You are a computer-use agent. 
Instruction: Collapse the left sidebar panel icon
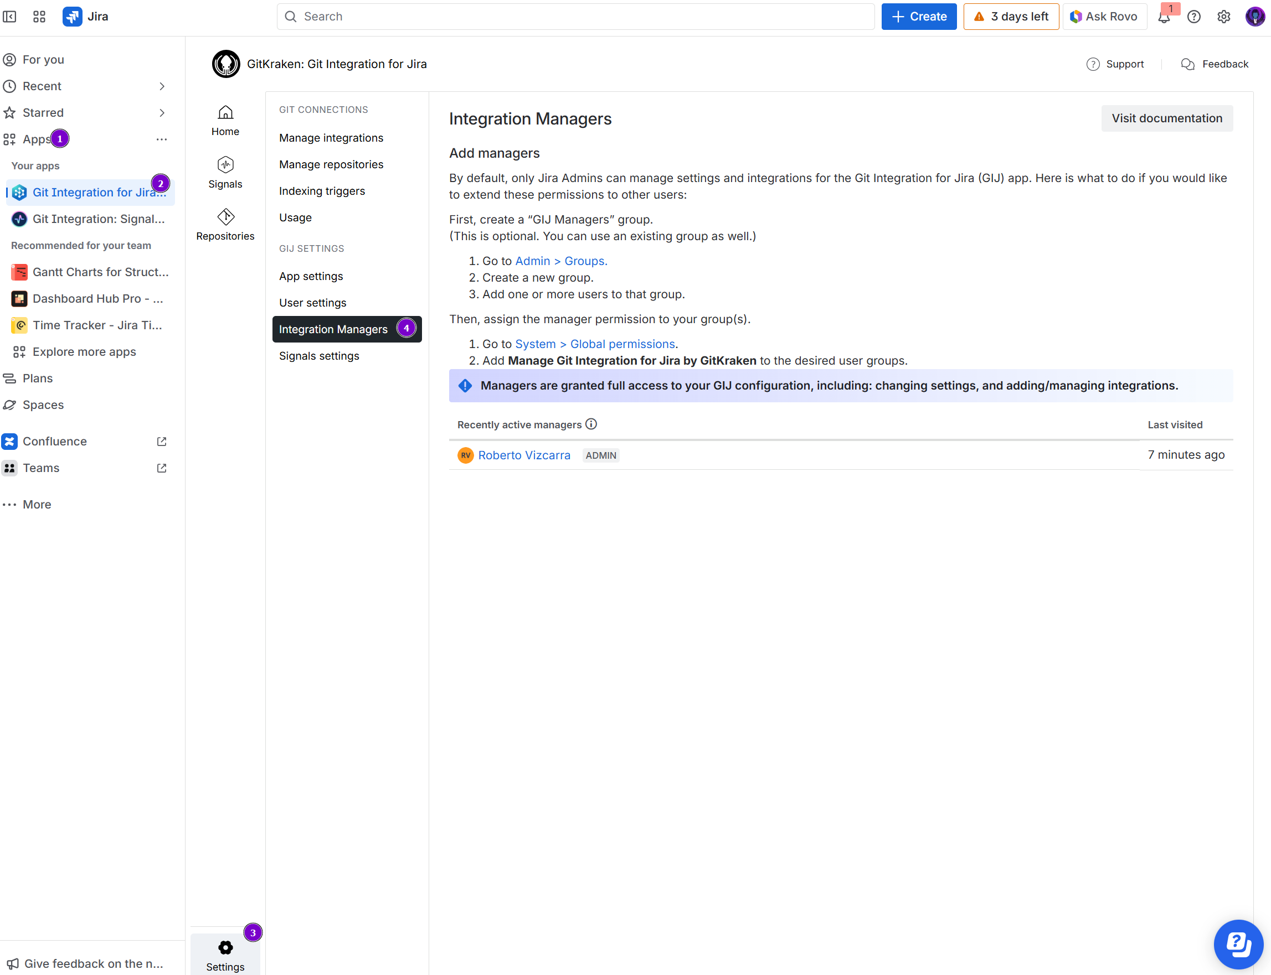[x=10, y=16]
